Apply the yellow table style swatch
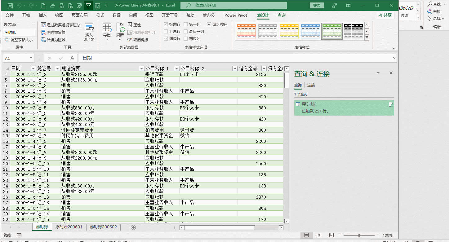 point(289,31)
